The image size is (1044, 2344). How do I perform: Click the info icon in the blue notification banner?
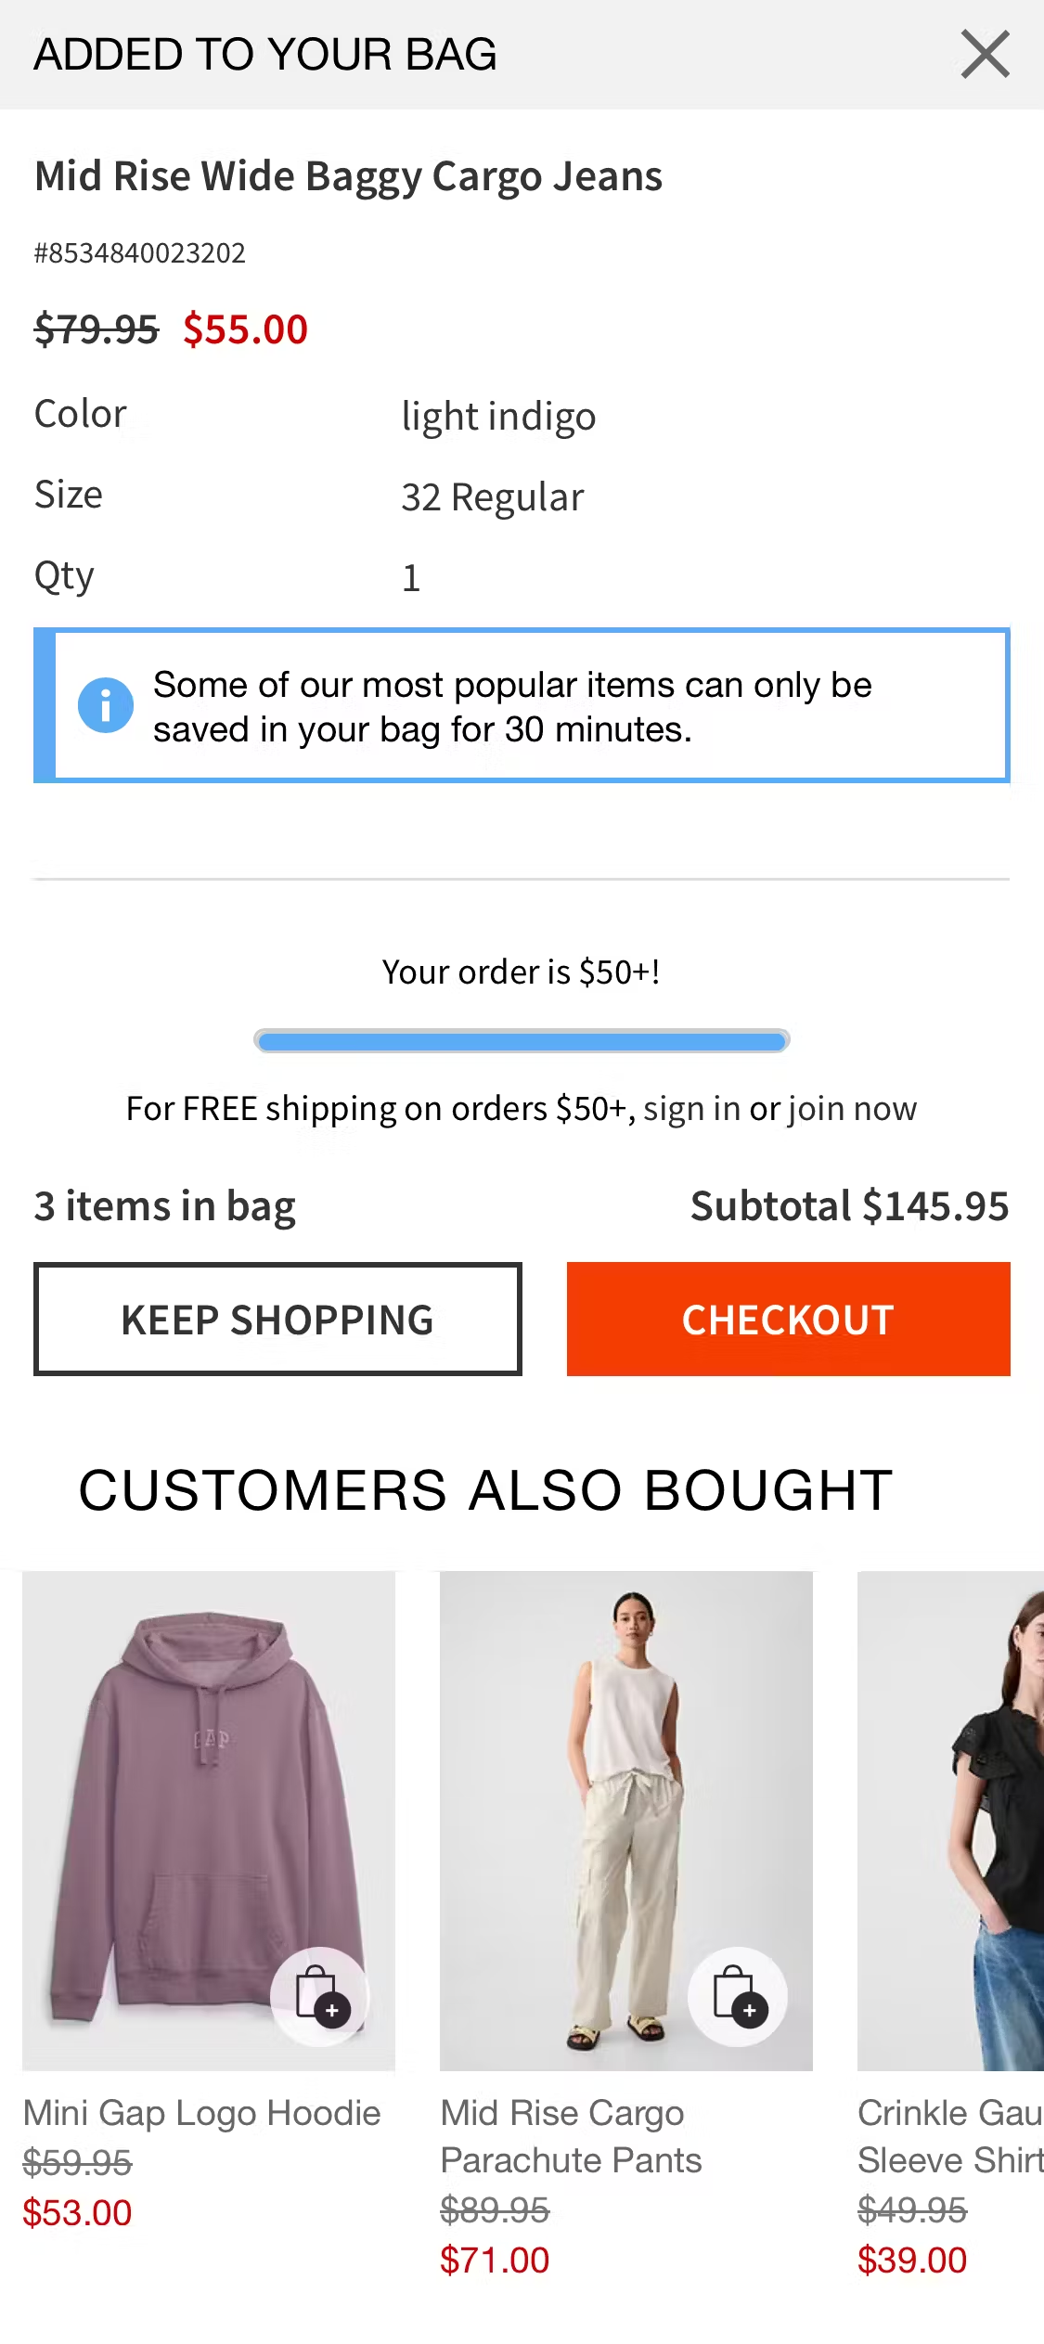[x=107, y=705]
